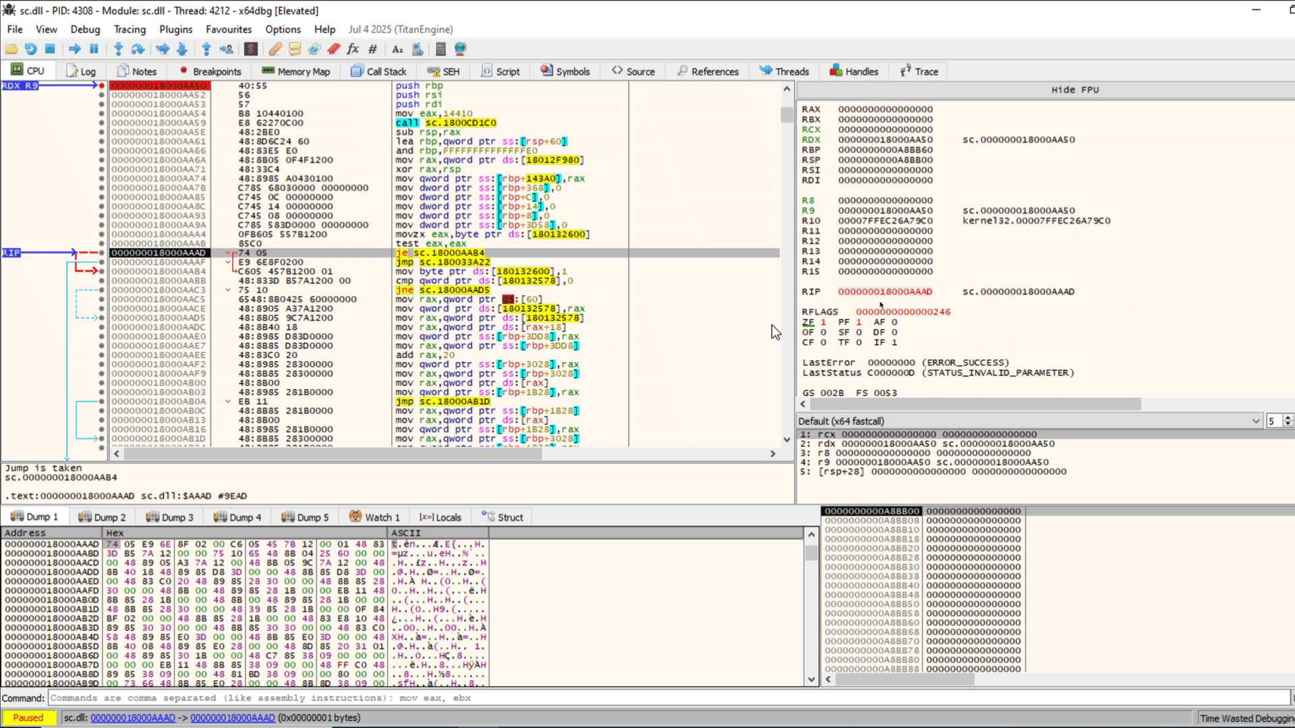Select the Dump 3 tab
Image resolution: width=1295 pixels, height=728 pixels.
click(169, 517)
